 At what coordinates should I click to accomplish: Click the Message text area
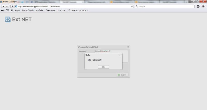[111, 56]
